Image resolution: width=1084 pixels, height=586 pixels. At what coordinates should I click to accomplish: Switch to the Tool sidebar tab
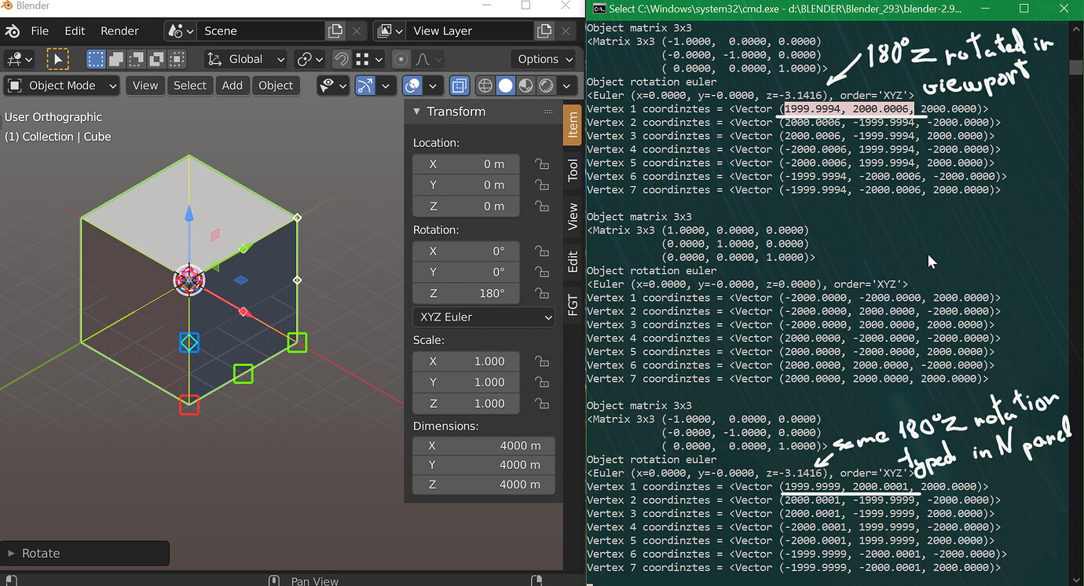[573, 170]
